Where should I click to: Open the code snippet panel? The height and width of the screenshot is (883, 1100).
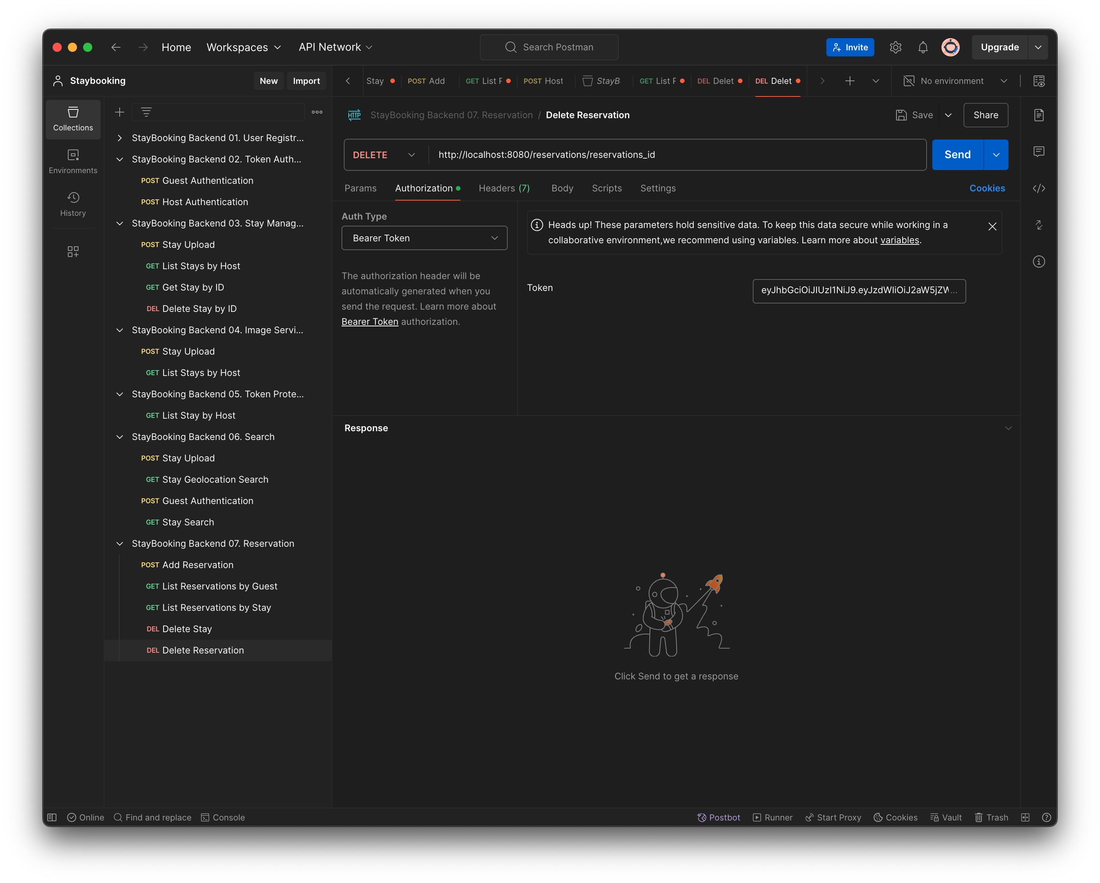click(x=1039, y=188)
